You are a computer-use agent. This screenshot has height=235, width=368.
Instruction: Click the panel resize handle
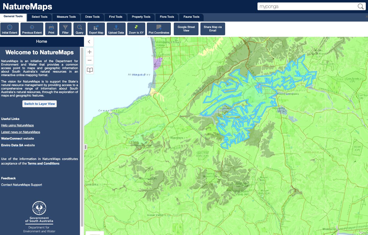86,147
